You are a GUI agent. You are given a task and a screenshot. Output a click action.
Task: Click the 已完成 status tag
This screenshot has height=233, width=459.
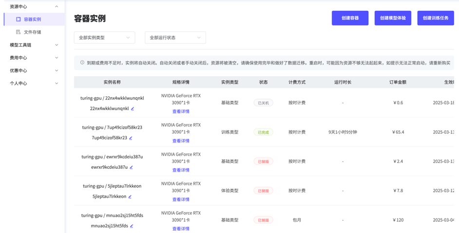pos(263,132)
